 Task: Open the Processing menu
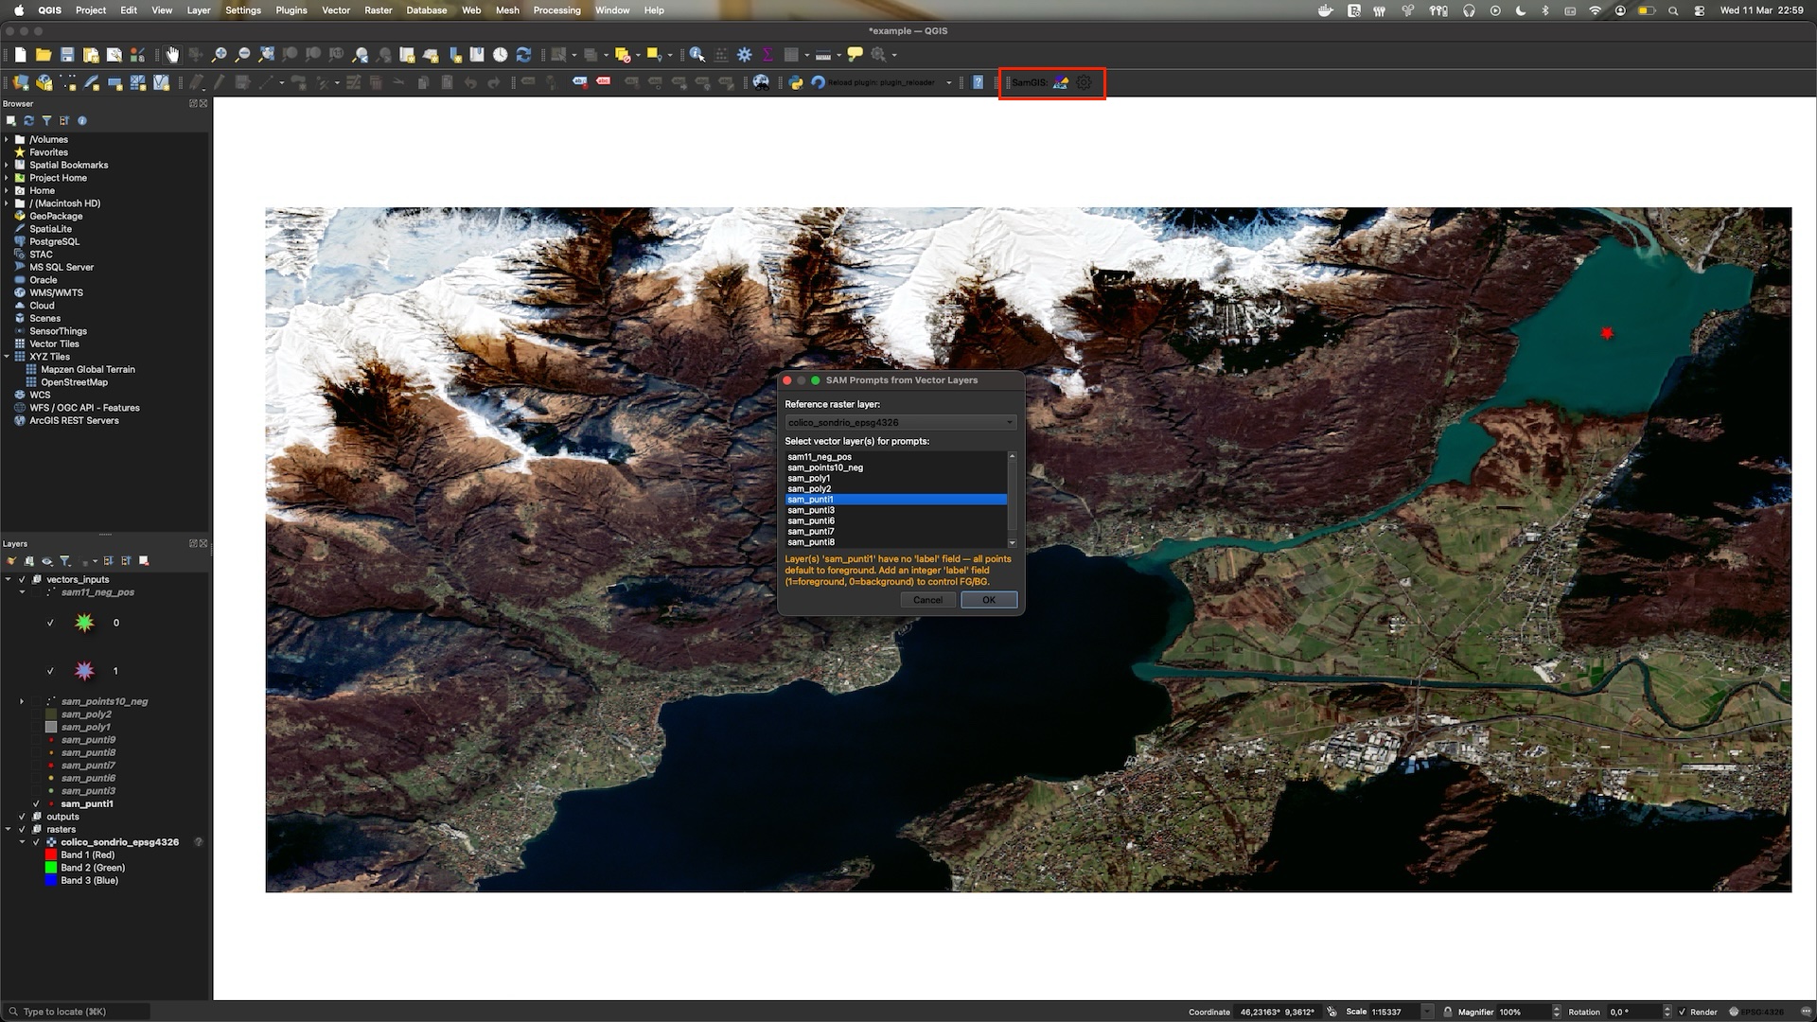[556, 10]
